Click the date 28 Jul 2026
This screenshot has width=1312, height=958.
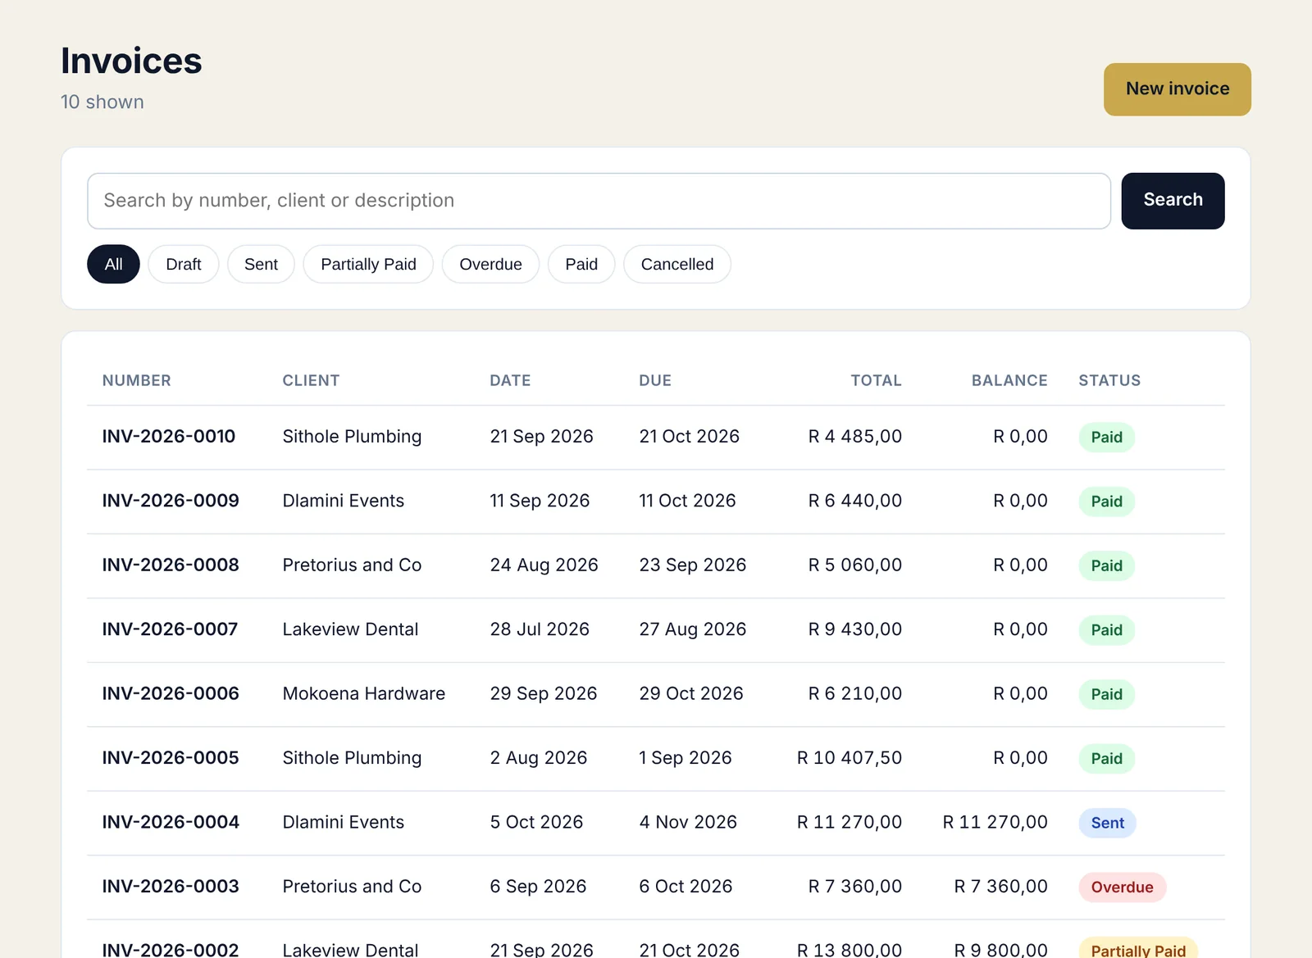coord(540,629)
